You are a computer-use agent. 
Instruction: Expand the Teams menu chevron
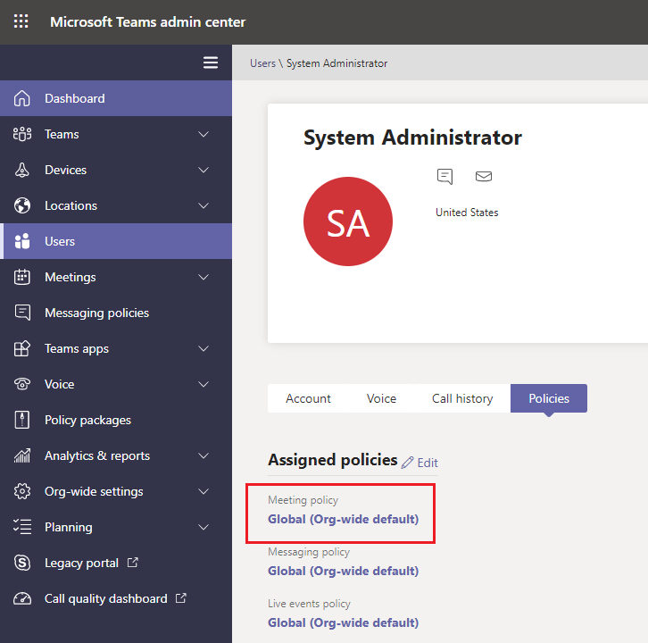point(204,134)
